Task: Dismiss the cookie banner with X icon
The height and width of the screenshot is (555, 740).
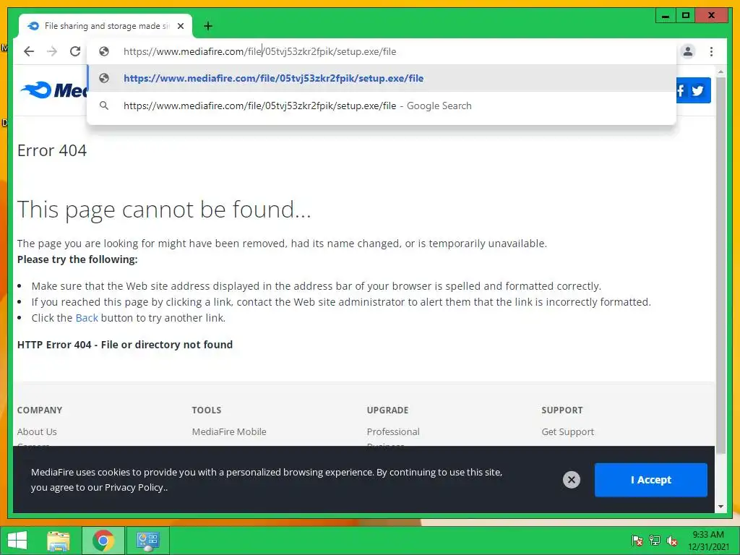Action: click(x=572, y=480)
